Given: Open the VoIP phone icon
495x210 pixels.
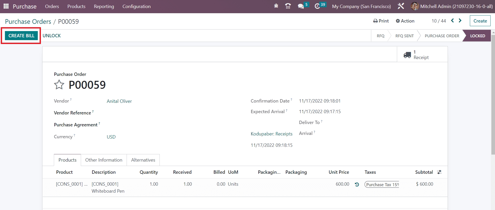Looking at the screenshot, I should 288,6.
